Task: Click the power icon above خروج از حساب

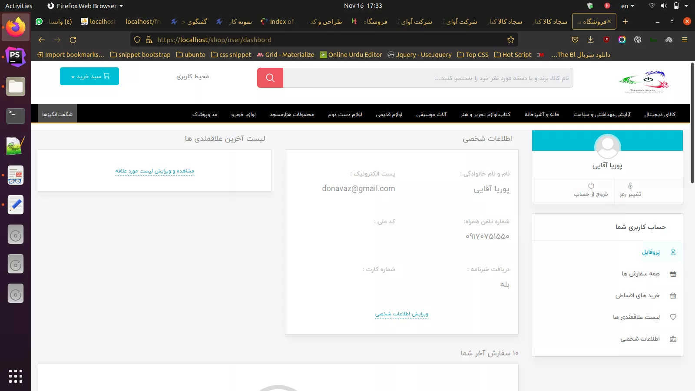Action: (591, 186)
